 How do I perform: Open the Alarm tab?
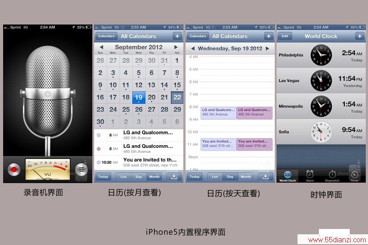click(310, 176)
